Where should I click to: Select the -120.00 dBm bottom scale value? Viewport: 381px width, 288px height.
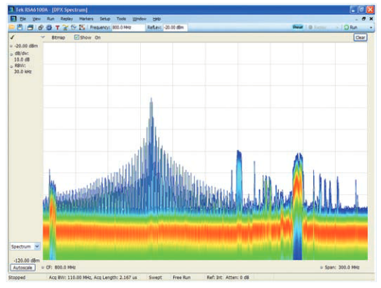(x=26, y=260)
